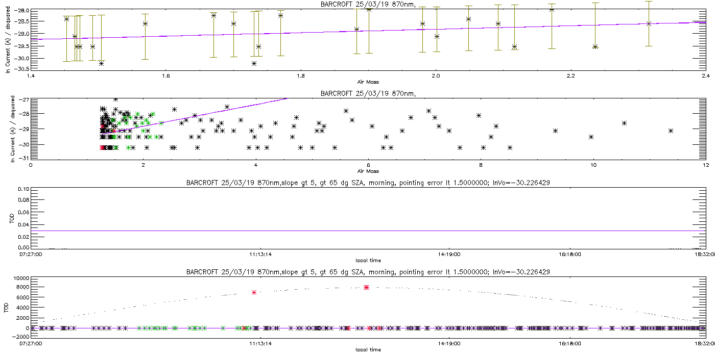The image size is (715, 357).
Task: Click the red asterisk near 7000 above 11:13:14
Action: click(254, 292)
